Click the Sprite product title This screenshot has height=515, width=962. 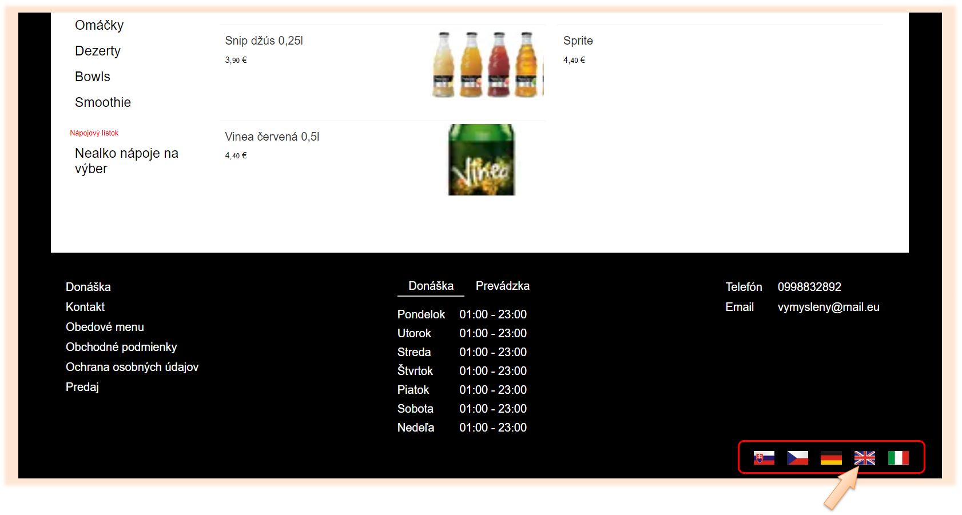pyautogui.click(x=578, y=41)
